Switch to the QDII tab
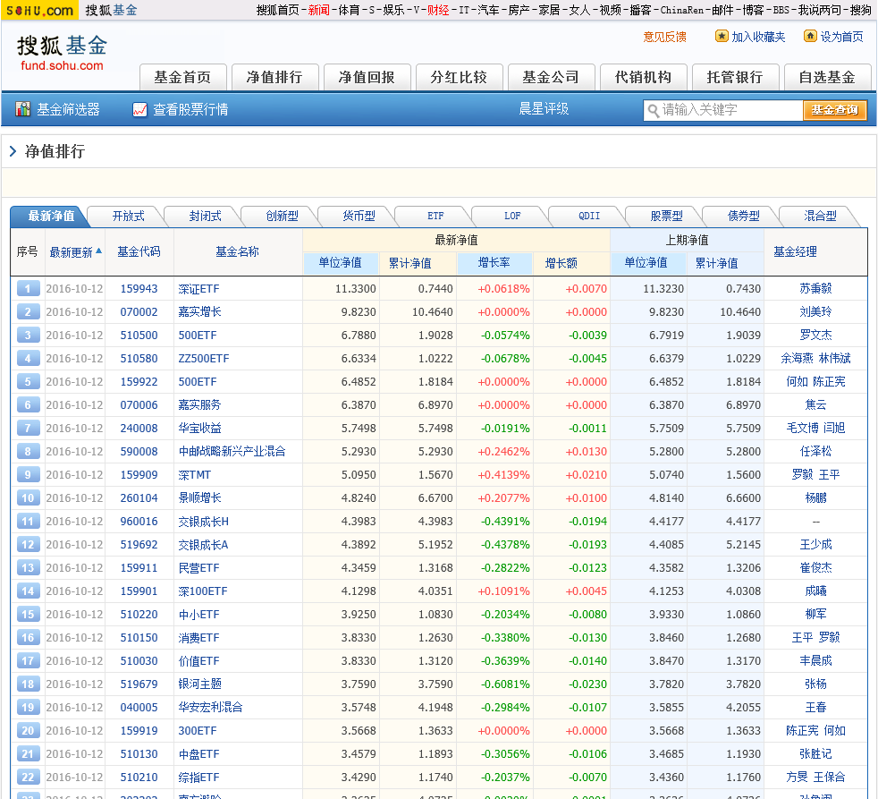The image size is (878, 799). pyautogui.click(x=589, y=217)
